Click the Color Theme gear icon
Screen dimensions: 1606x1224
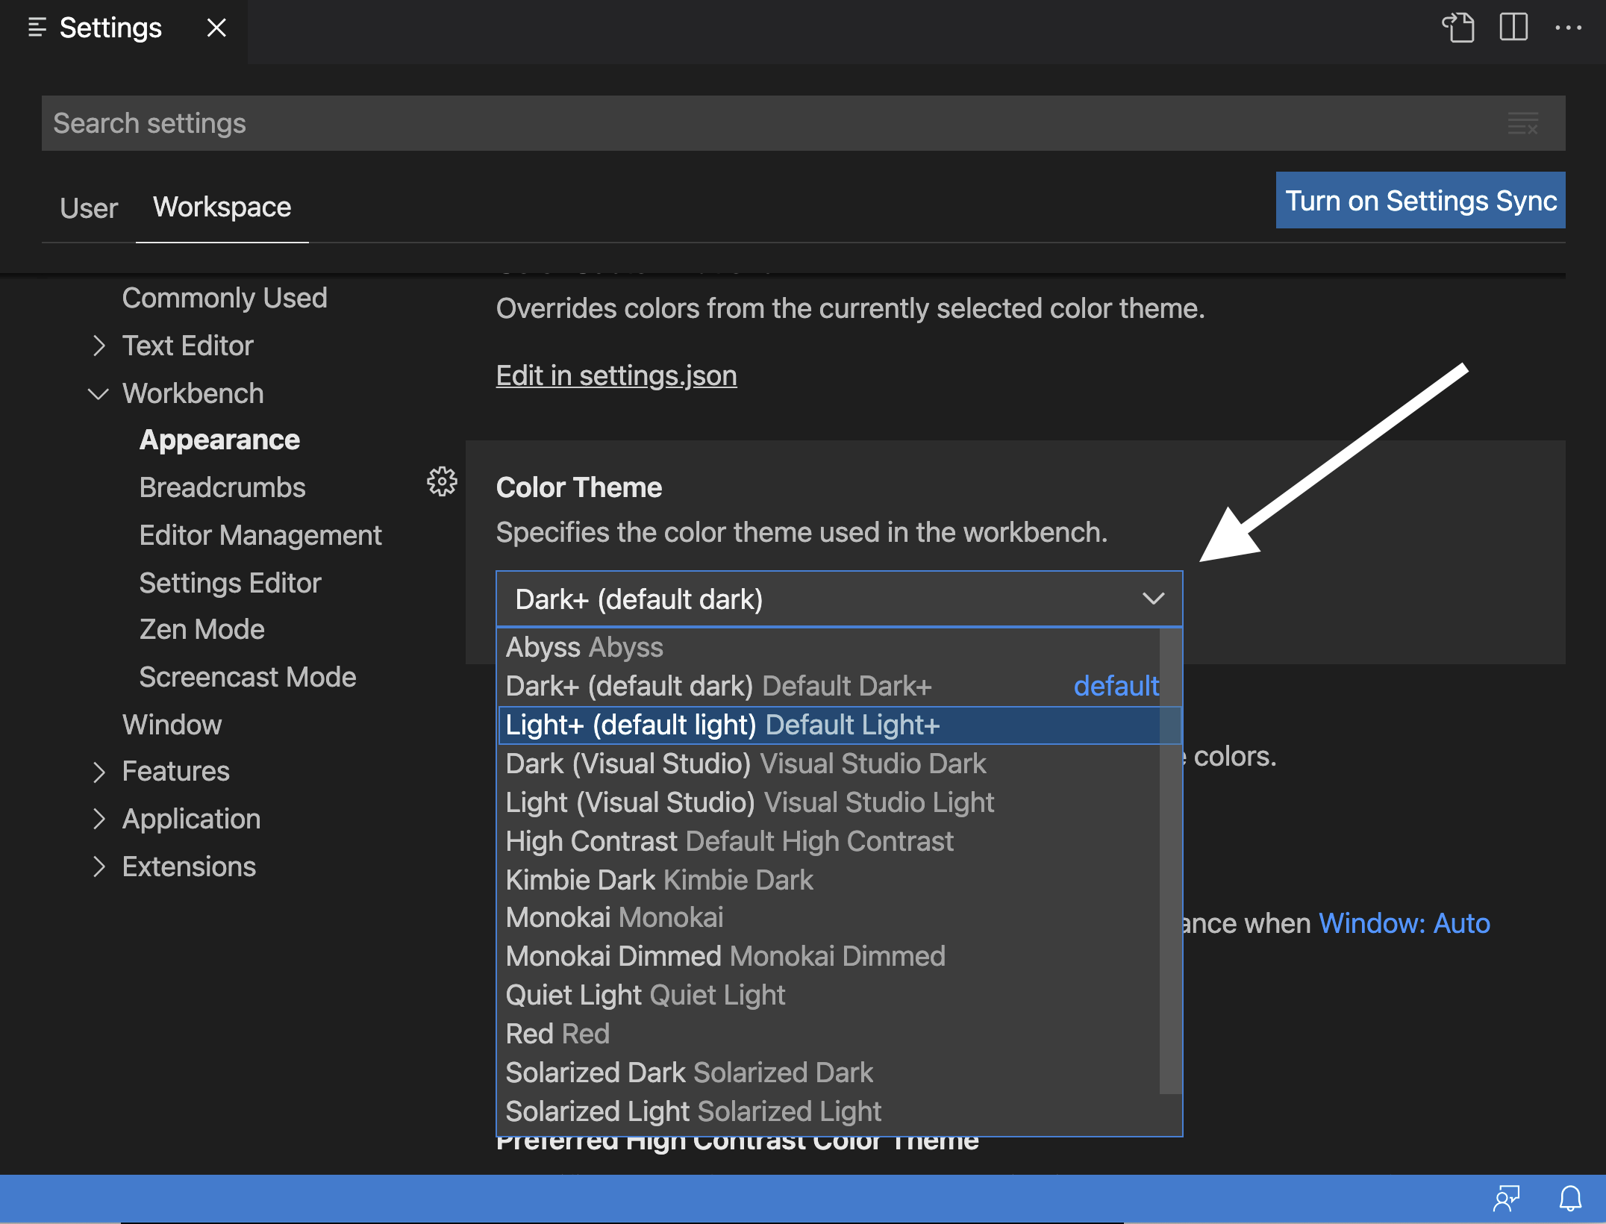click(x=442, y=482)
